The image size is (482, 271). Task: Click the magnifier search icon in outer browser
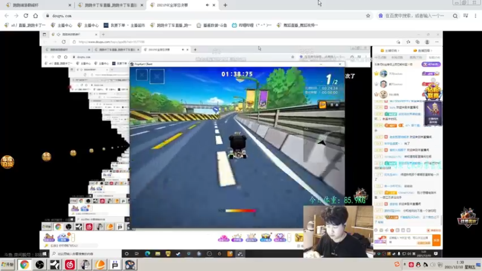click(455, 16)
